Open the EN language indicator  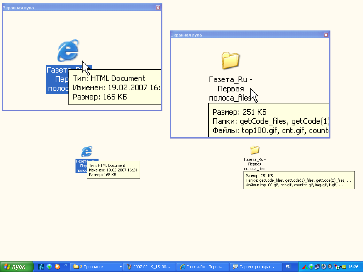tap(288, 267)
